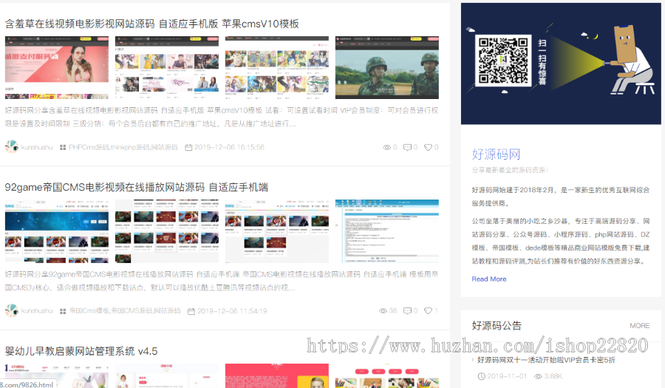Click the 3.88K view count text
The width and height of the screenshot is (665, 388).
553,376
